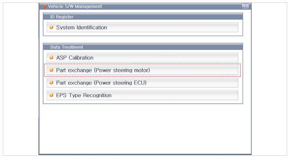Image resolution: width=292 pixels, height=159 pixels.
Task: Open Part exchange (Power steering ECU)
Action: [x=142, y=83]
